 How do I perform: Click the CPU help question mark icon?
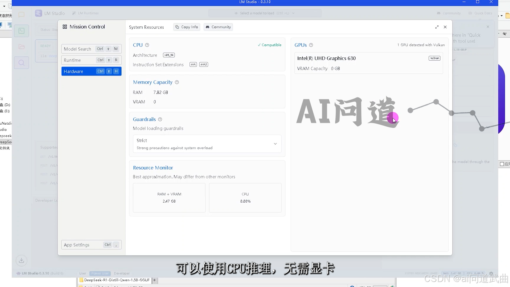click(147, 45)
